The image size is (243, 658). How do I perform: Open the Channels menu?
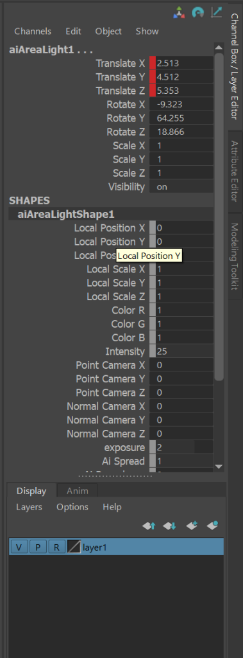point(33,31)
